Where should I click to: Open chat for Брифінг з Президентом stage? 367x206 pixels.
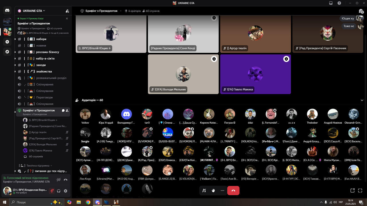point(63,110)
